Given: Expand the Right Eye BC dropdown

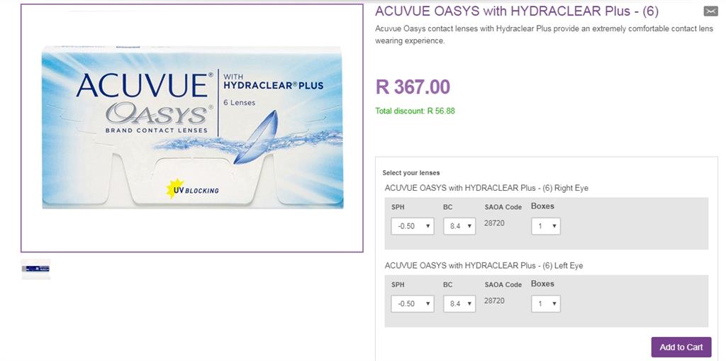Looking at the screenshot, I should [459, 226].
